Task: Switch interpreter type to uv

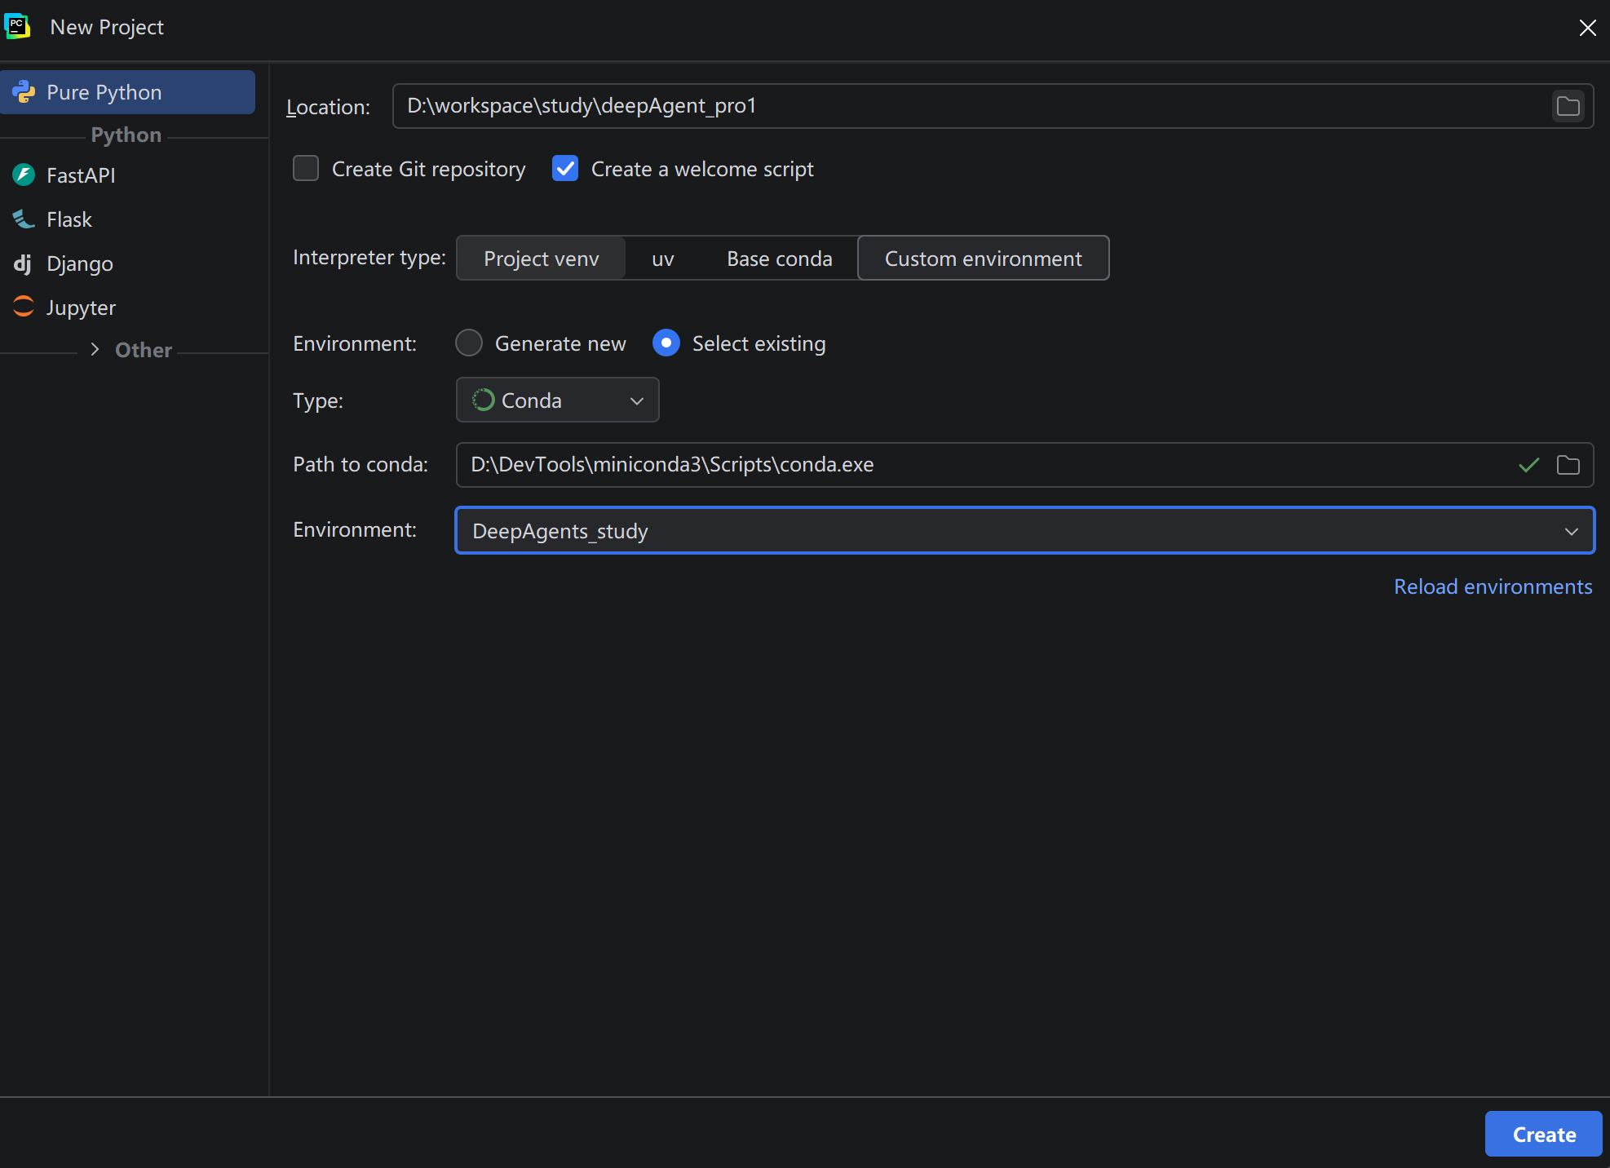Action: click(x=663, y=259)
